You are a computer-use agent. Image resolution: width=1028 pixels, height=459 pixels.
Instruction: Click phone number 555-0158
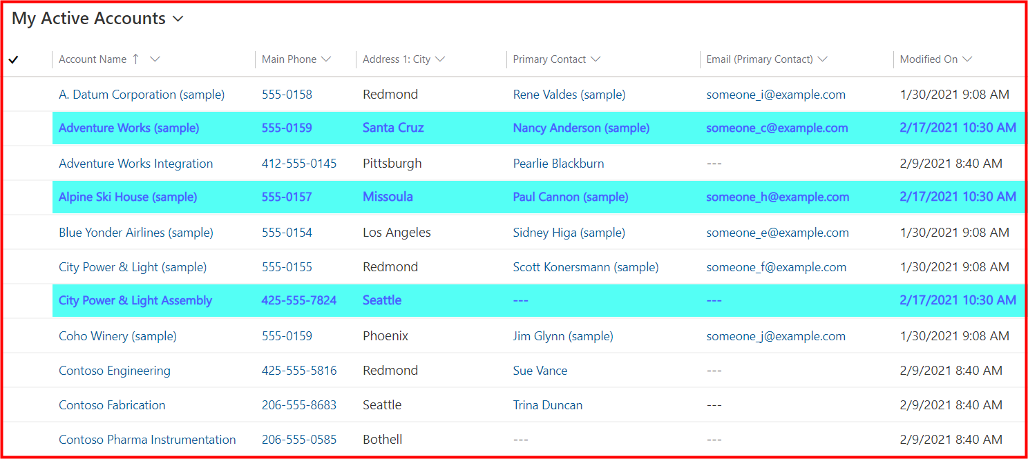pyautogui.click(x=287, y=95)
